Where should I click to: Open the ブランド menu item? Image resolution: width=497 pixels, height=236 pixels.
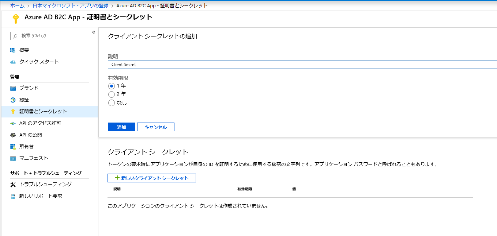pyautogui.click(x=50, y=88)
